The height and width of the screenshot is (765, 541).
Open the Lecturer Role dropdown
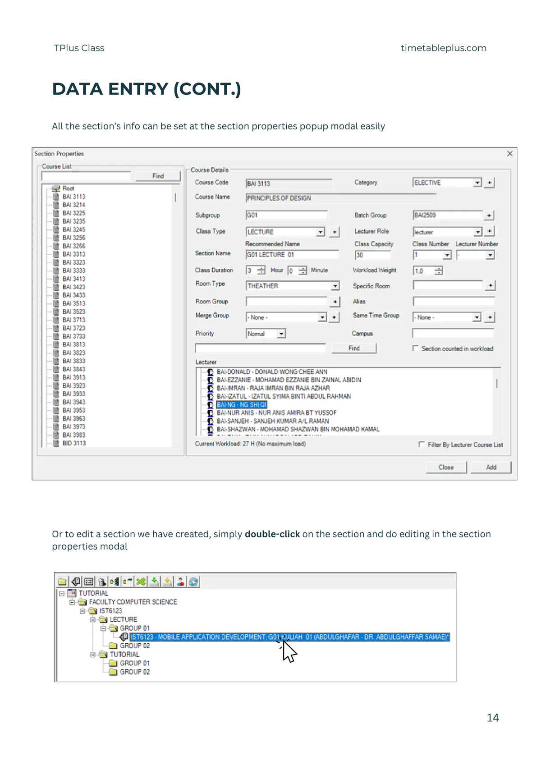[x=477, y=232]
